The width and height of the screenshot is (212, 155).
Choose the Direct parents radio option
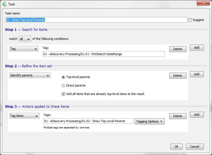[63, 86]
